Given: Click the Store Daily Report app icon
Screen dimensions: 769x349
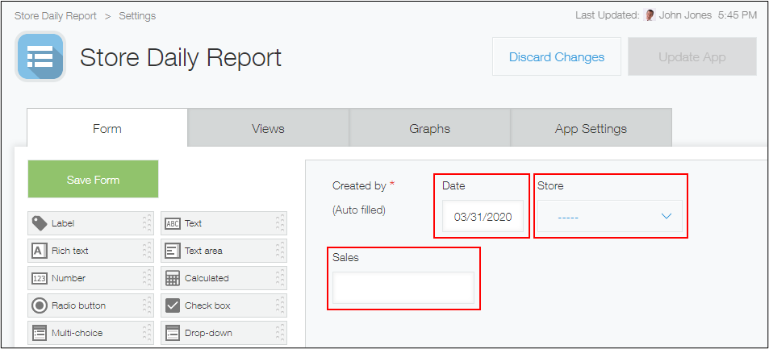Looking at the screenshot, I should pyautogui.click(x=40, y=57).
